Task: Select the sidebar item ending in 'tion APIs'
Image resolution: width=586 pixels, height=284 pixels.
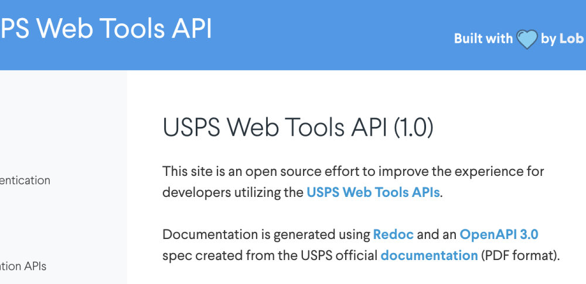Action: [x=23, y=266]
